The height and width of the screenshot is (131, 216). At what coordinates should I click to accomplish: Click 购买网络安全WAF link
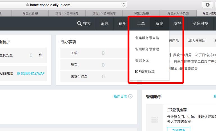[31, 73]
